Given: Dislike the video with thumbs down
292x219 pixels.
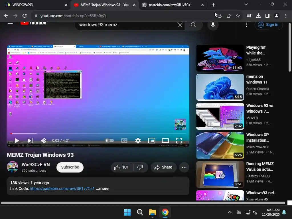Looking at the screenshot, I should pyautogui.click(x=140, y=167).
